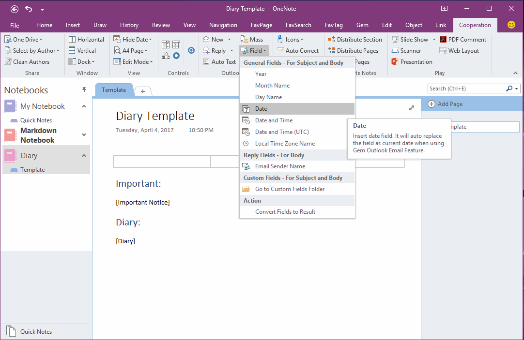Click the smiley feedback icon

(511, 25)
